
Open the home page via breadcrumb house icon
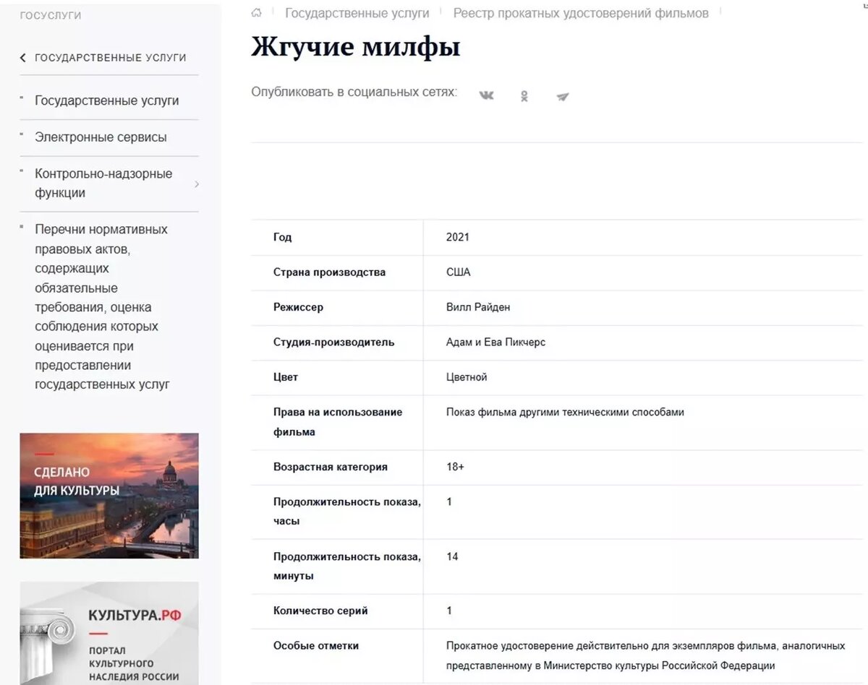(x=255, y=12)
